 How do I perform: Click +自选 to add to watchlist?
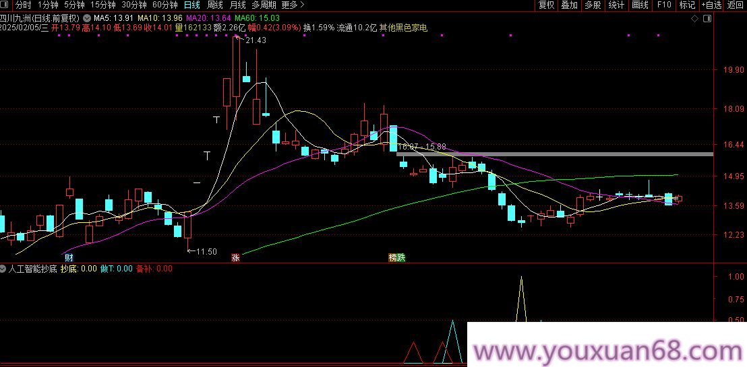(x=711, y=5)
